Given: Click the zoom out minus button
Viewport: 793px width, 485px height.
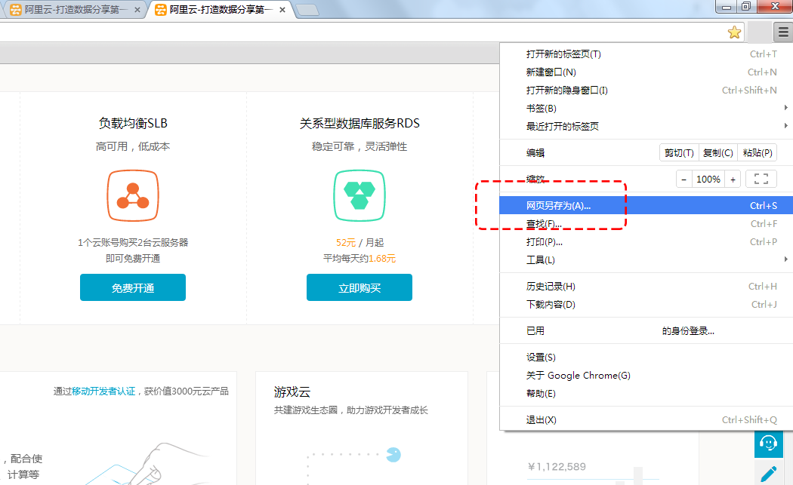Looking at the screenshot, I should (683, 180).
